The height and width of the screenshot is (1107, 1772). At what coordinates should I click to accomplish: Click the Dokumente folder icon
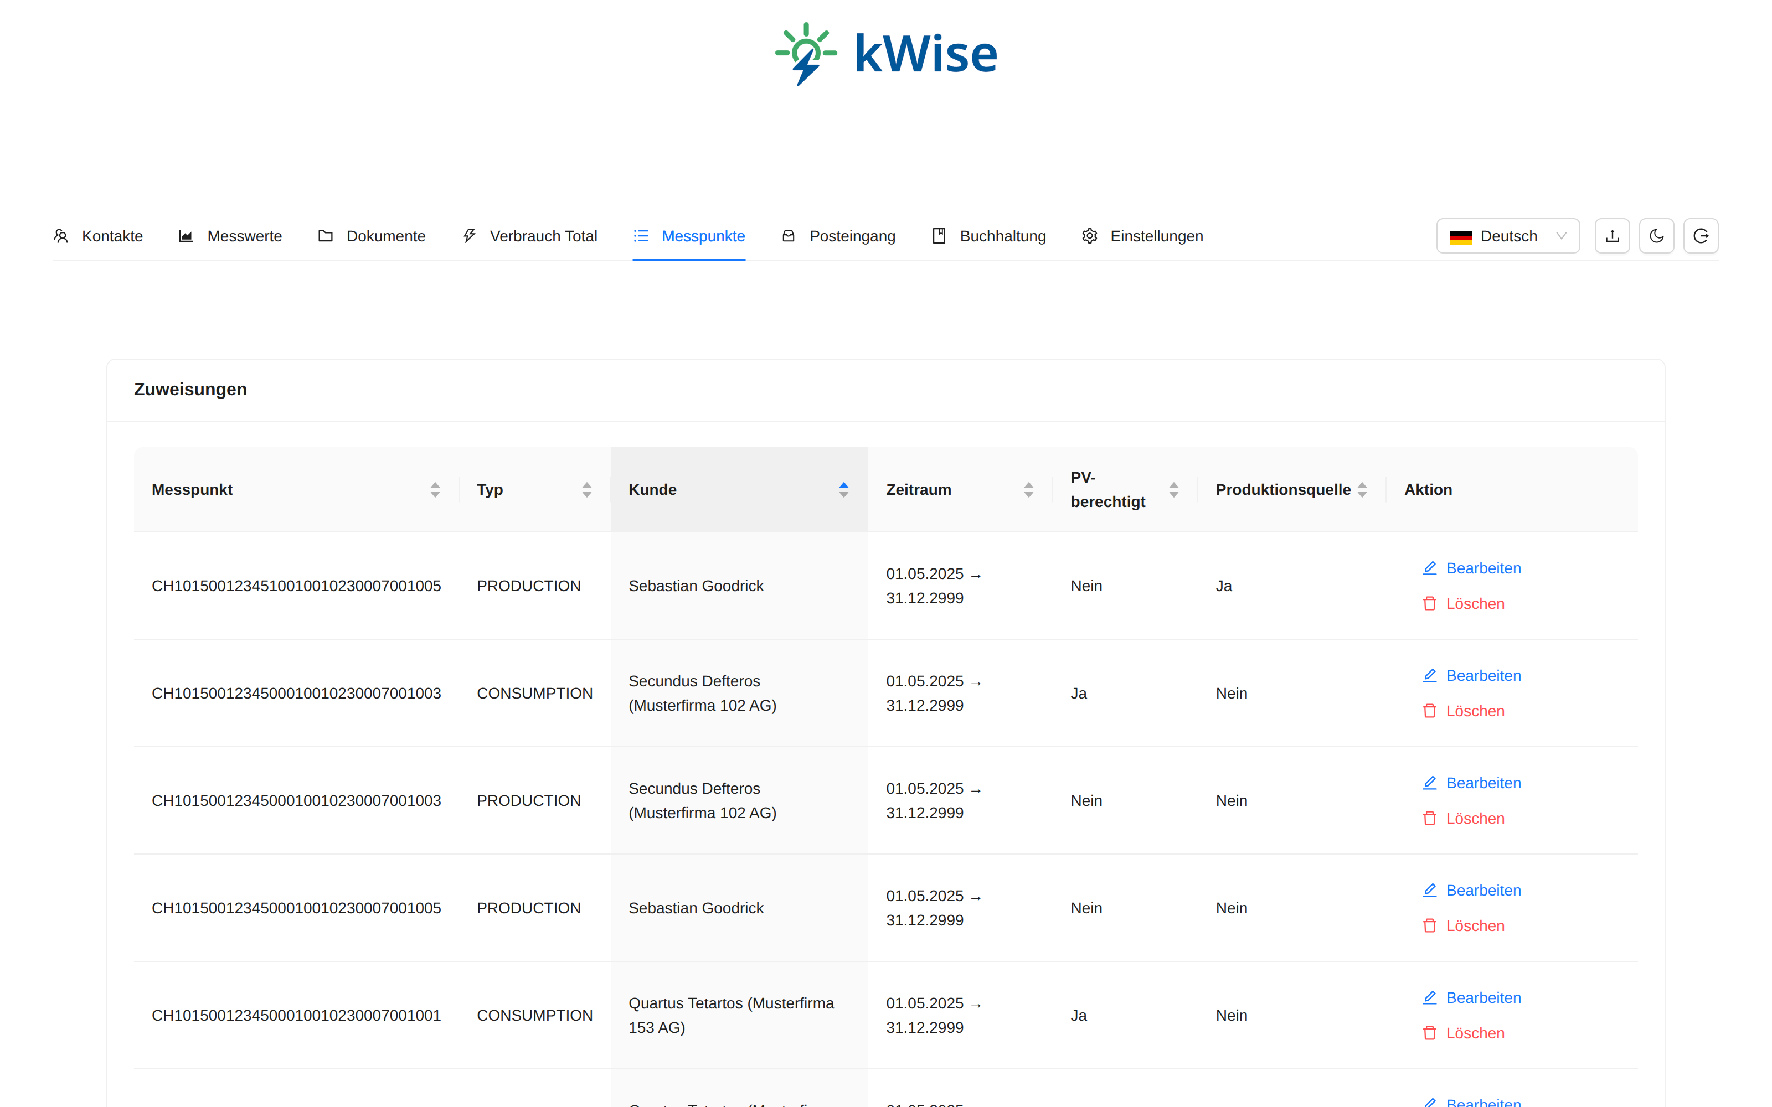tap(326, 236)
